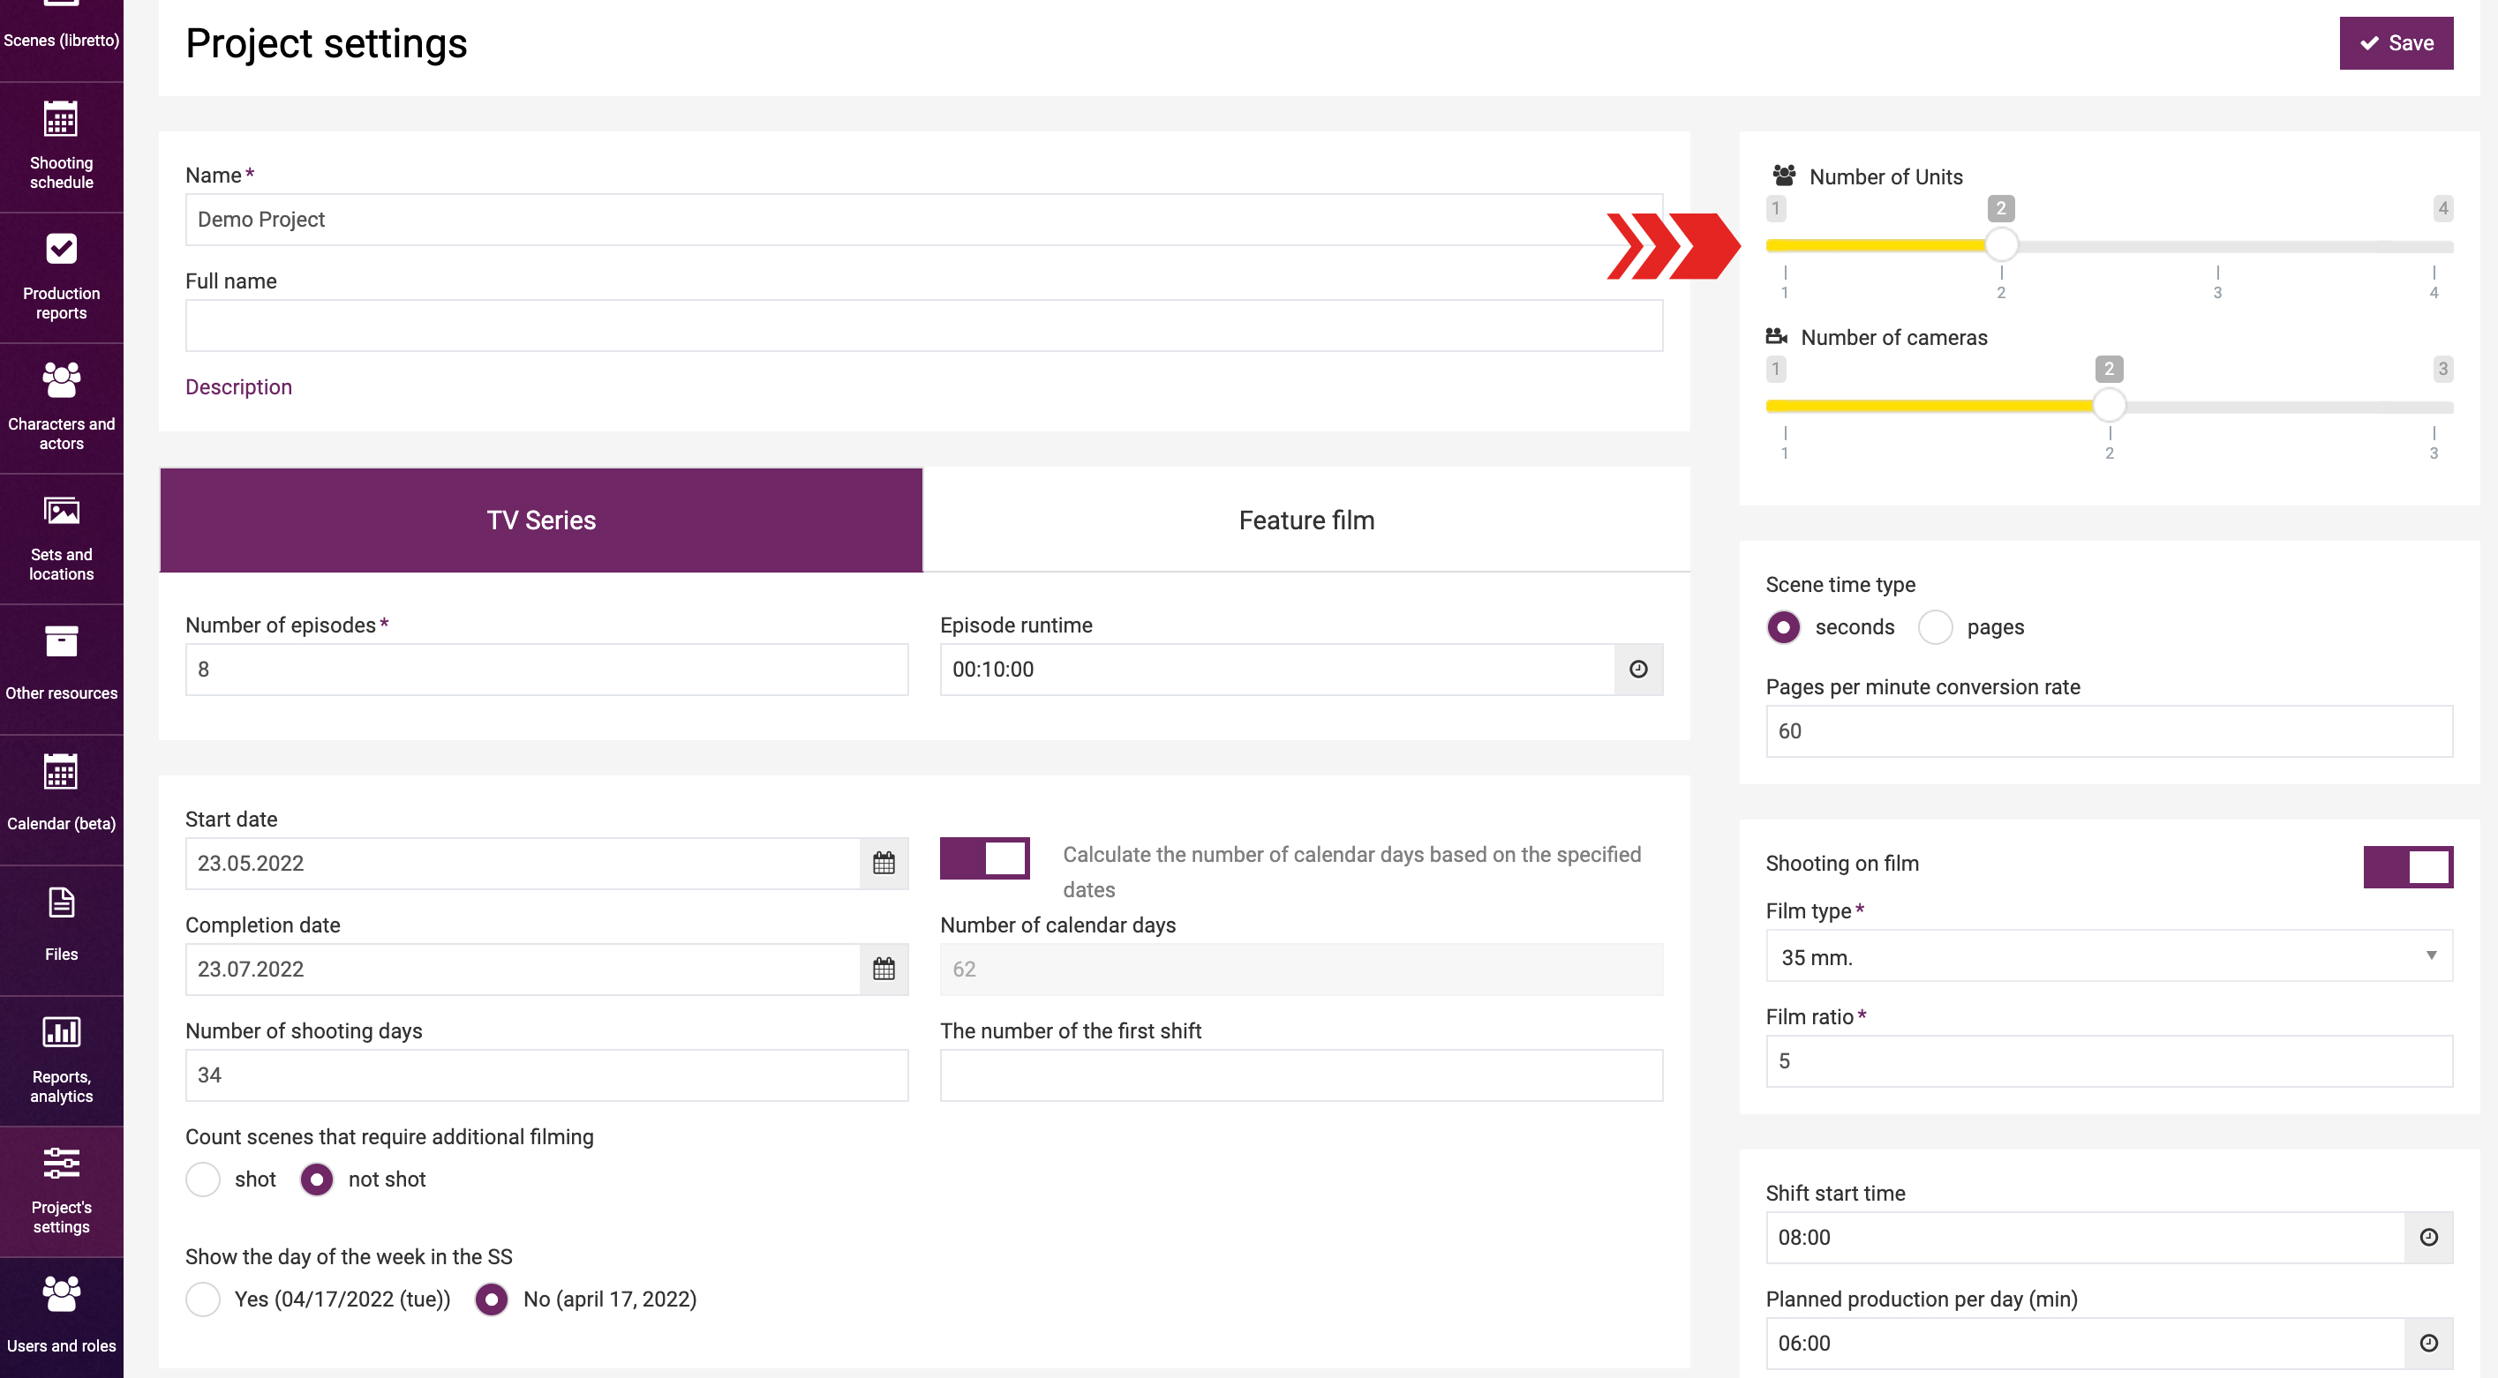Toggle Shooting on film switch
Screen dimensions: 2498x1378
pyautogui.click(x=2408, y=867)
